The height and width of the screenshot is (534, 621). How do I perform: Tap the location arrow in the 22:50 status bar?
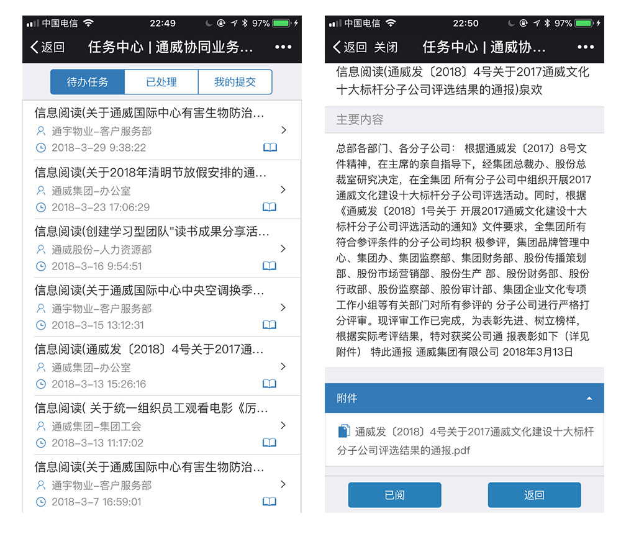coord(537,23)
